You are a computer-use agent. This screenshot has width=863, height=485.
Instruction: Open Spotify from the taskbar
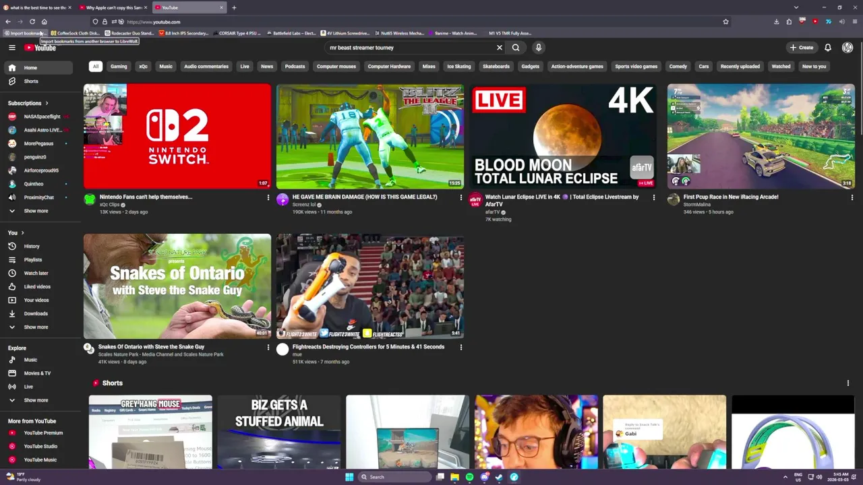click(x=469, y=477)
